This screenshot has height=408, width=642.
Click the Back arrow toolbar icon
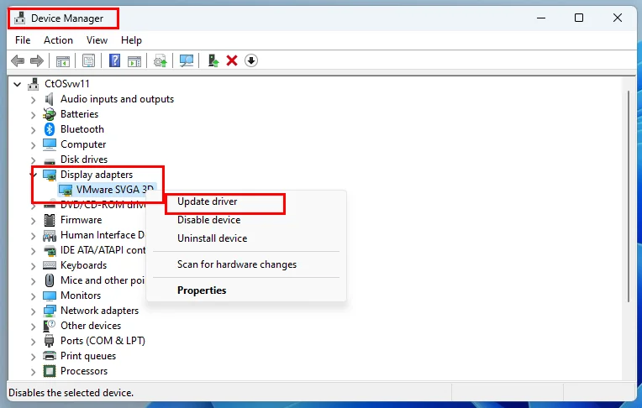pyautogui.click(x=18, y=60)
